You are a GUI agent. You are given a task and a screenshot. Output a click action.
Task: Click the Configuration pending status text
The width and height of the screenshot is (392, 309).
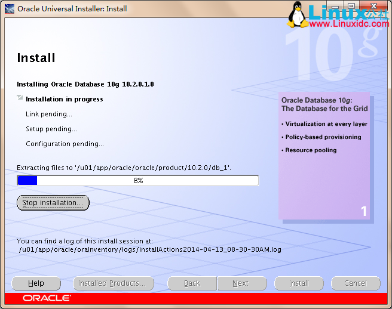(65, 144)
